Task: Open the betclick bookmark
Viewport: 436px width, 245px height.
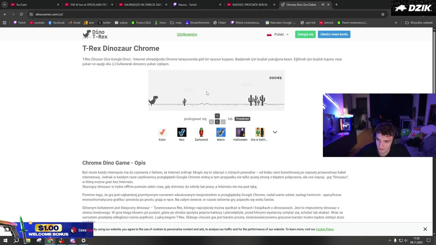Action: (x=326, y=23)
